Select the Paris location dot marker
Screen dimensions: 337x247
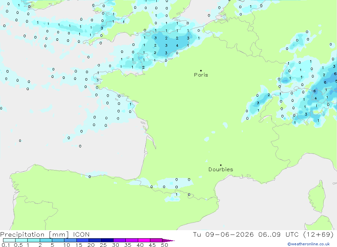click(201, 70)
